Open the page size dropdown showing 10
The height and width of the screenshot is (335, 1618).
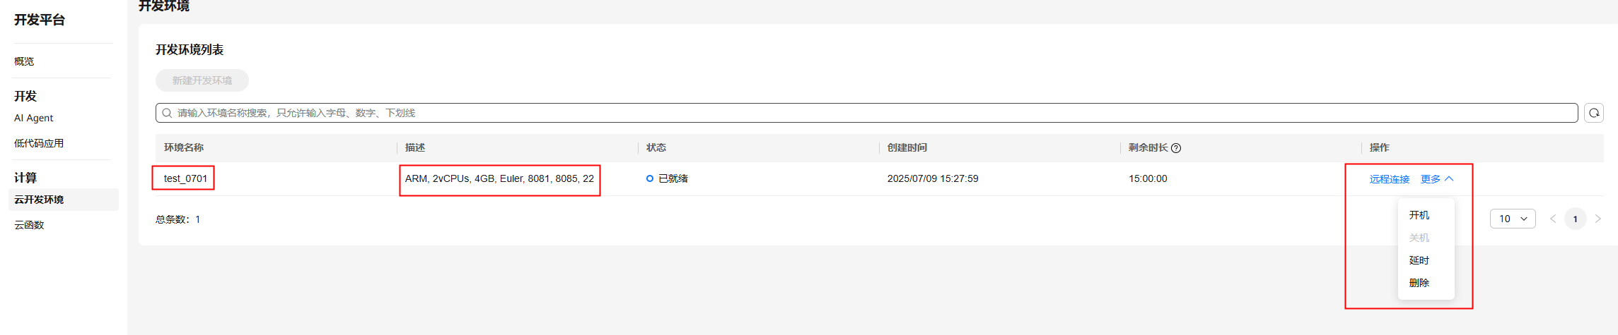(x=1513, y=219)
